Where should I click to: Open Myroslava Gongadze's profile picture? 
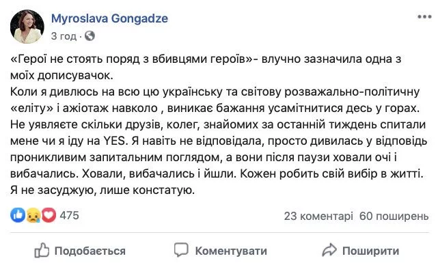tap(27, 27)
